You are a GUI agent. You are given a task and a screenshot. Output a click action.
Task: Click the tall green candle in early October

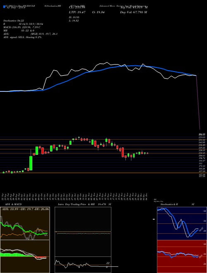tap(31, 163)
